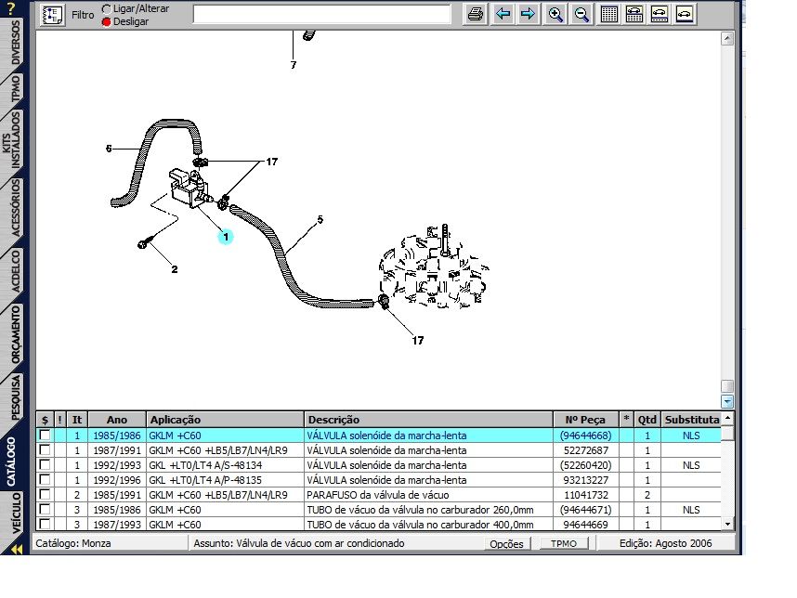The height and width of the screenshot is (598, 797).
Task: Check box for PARAFUSO 11041732 row
Action: (x=45, y=494)
